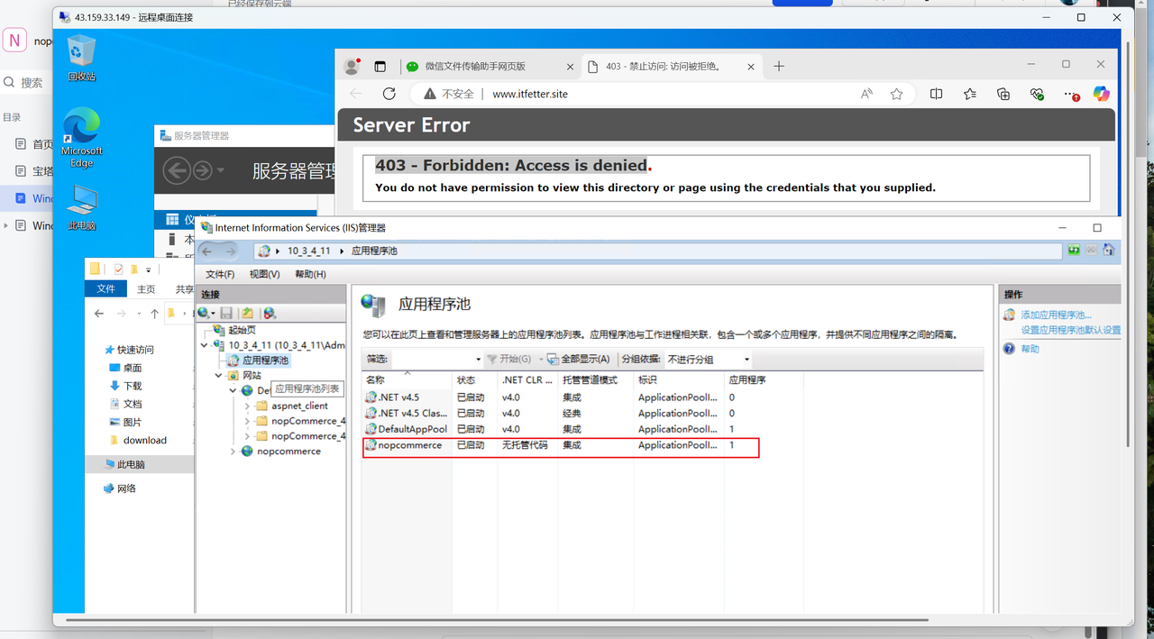This screenshot has width=1154, height=639.
Task: Click IIS address bar refresh icon
Action: point(1074,251)
